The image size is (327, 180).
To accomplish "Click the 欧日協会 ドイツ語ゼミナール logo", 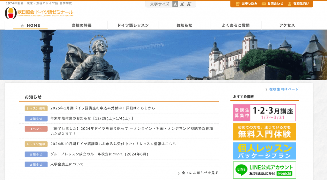I will click(x=39, y=13).
